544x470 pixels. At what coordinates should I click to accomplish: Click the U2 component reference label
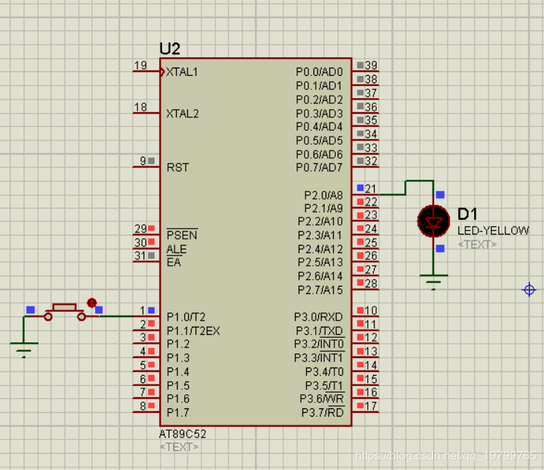point(169,48)
